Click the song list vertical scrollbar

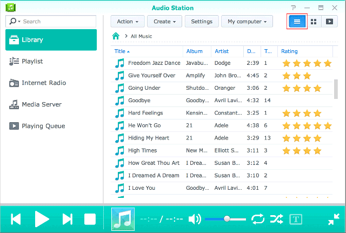(336, 89)
